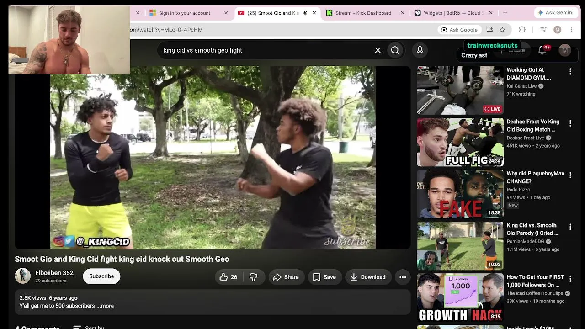The image size is (585, 329).
Task: Click '2.5K views 6 years ago' text
Action: click(48, 298)
